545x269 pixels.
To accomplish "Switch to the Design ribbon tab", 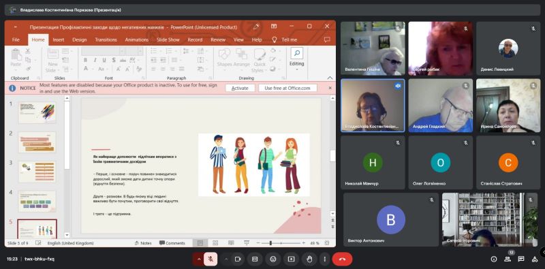I will coord(79,39).
